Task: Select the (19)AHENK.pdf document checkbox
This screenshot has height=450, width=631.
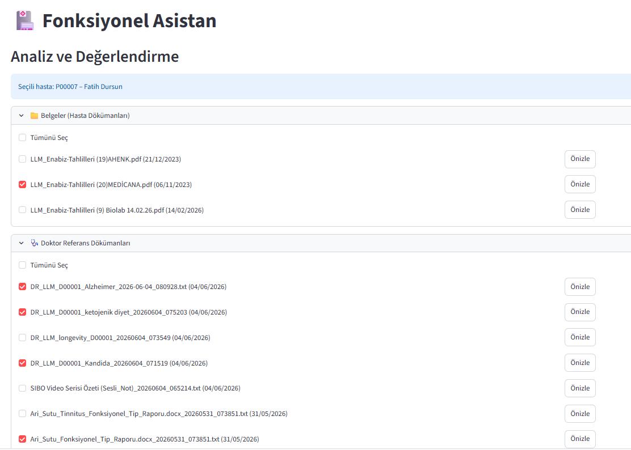Action: [x=23, y=159]
